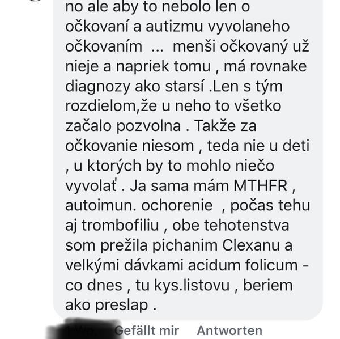Select the word "preslap" on the last line
Image resolution: width=340 pixels, height=339 pixels.
pos(122,306)
